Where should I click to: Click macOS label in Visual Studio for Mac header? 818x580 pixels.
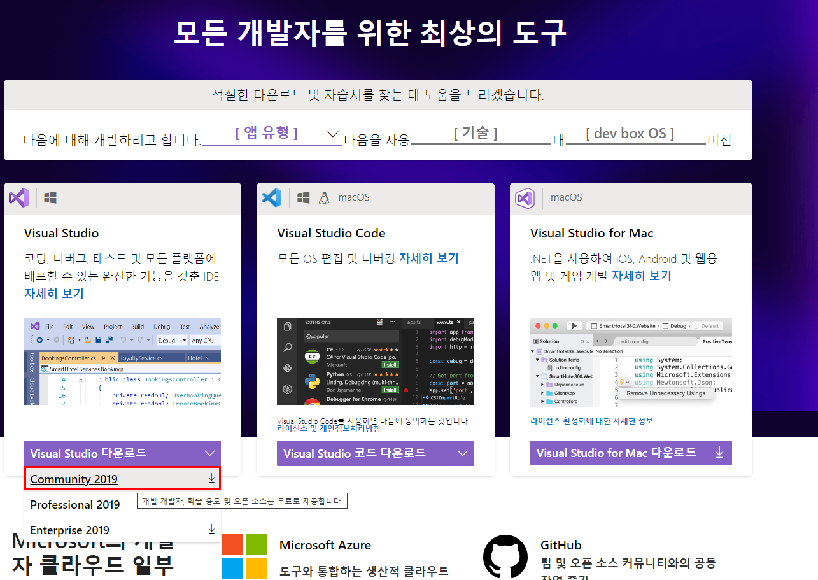tap(567, 197)
